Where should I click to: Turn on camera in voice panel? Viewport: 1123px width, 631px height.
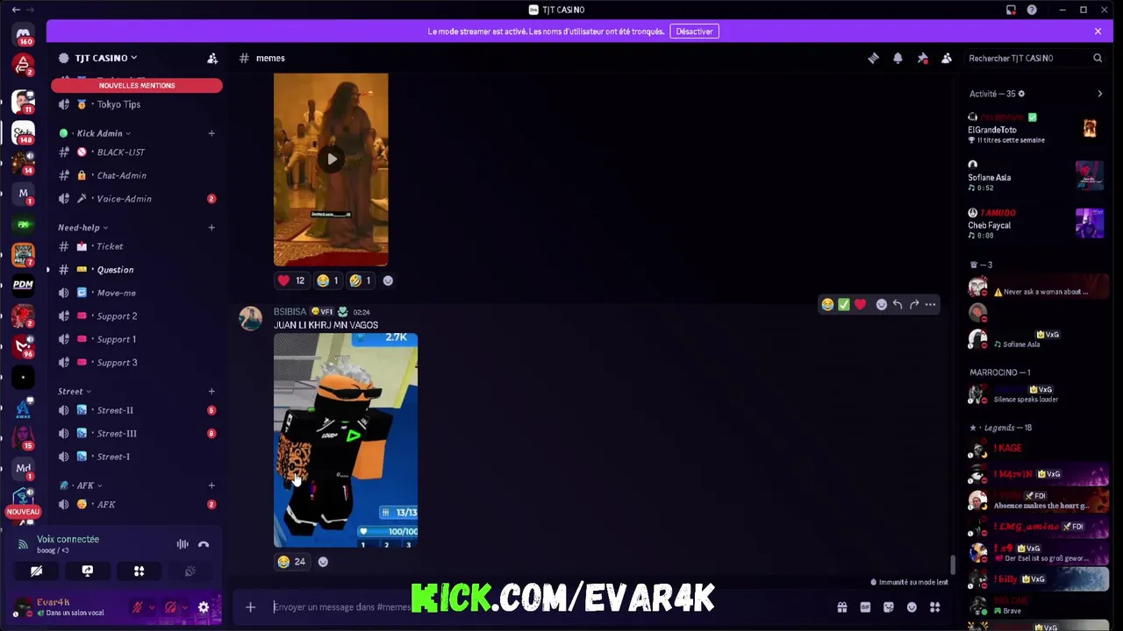tap(36, 571)
